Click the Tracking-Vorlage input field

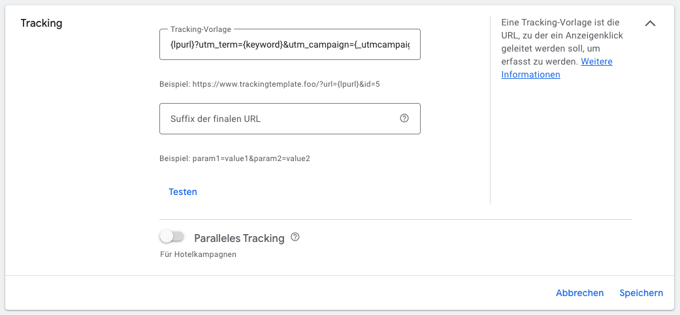289,44
